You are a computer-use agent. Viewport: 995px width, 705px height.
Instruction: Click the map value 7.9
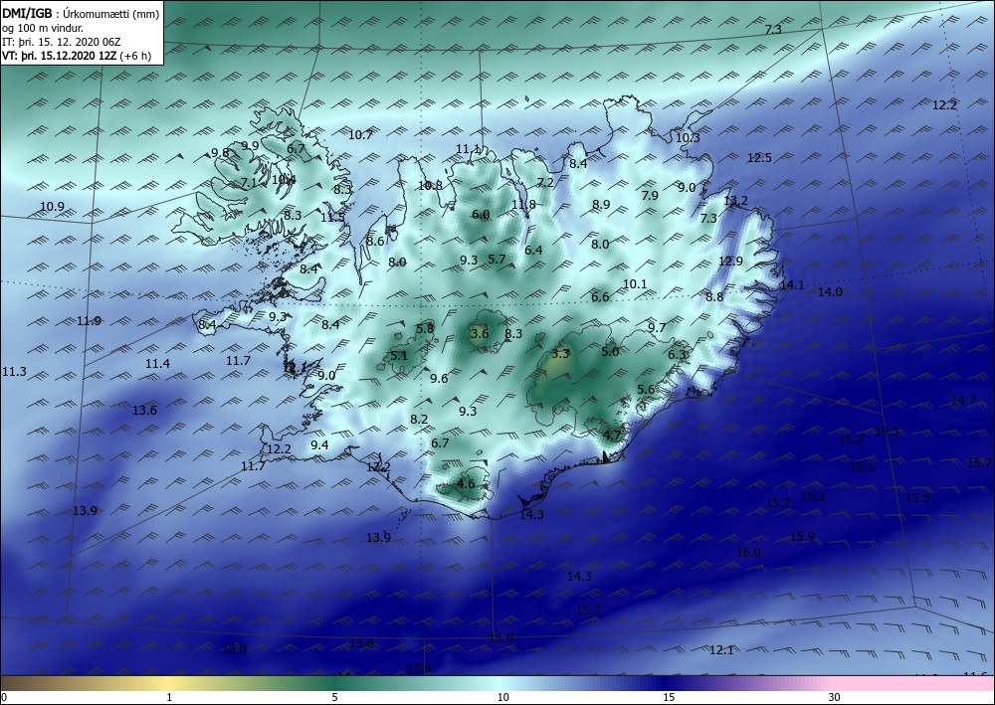(x=650, y=195)
